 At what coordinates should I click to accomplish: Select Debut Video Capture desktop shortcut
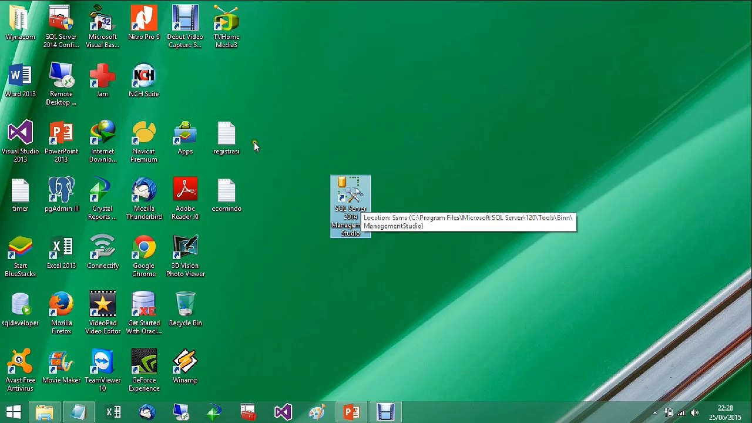tap(185, 27)
